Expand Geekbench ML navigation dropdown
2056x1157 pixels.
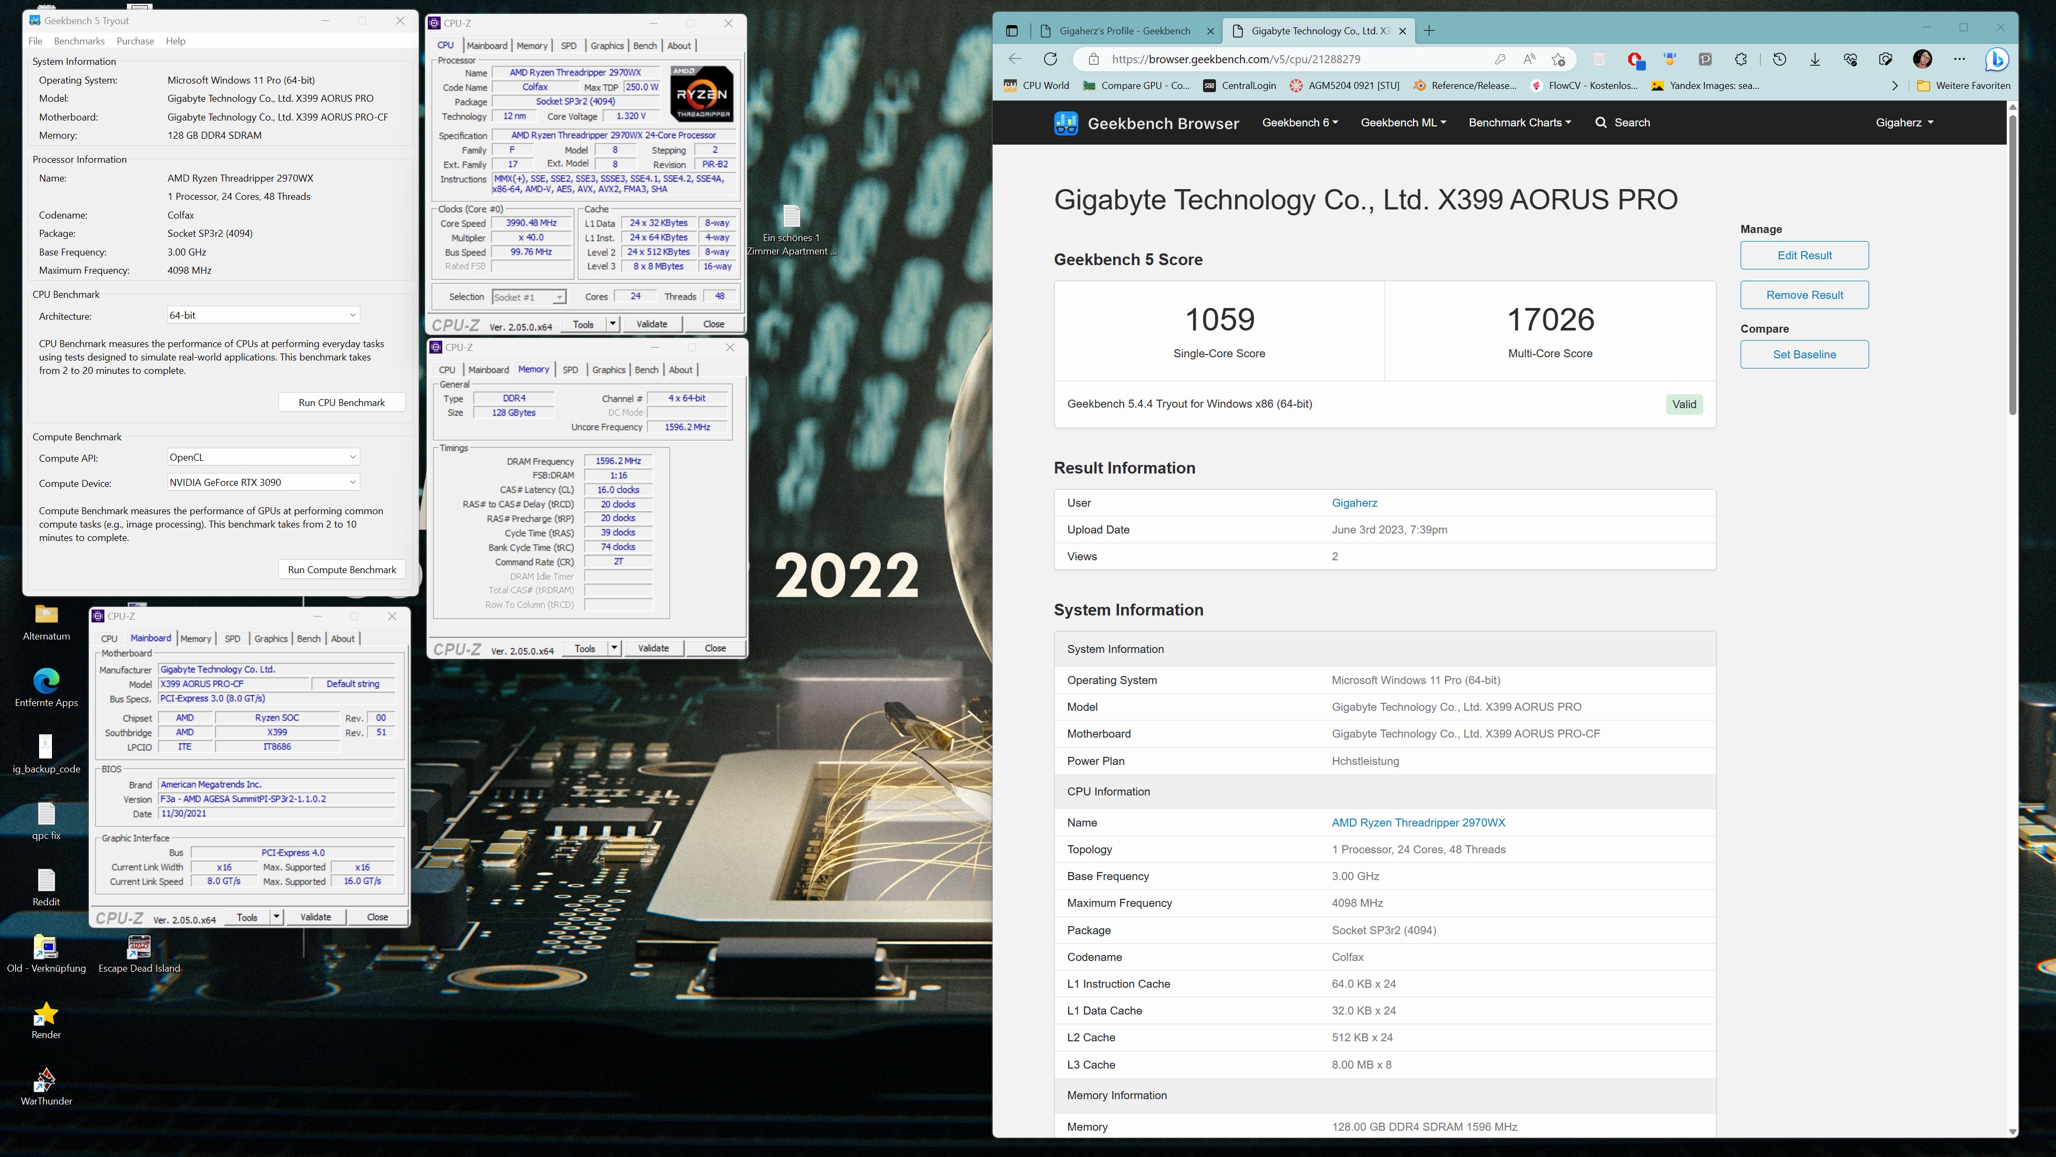coord(1403,122)
